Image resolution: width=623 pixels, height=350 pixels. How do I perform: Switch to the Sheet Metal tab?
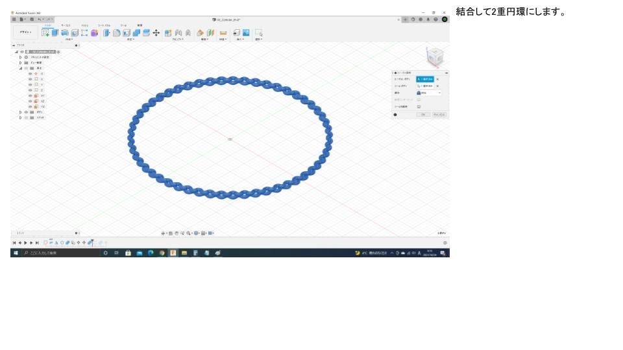[104, 25]
